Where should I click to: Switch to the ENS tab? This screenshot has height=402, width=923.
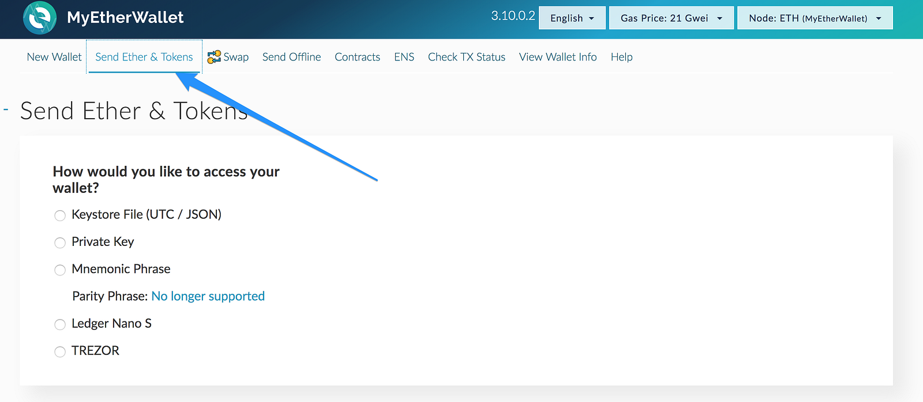pyautogui.click(x=404, y=57)
